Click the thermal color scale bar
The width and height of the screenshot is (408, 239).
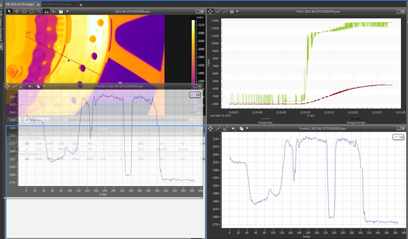pos(194,49)
